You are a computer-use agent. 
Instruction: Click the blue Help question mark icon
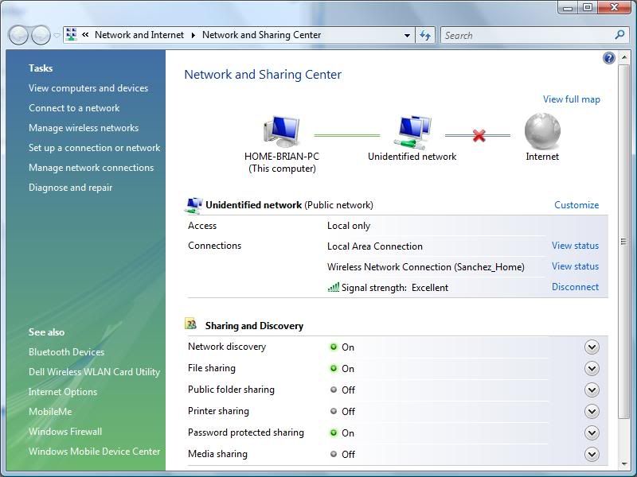click(x=608, y=57)
